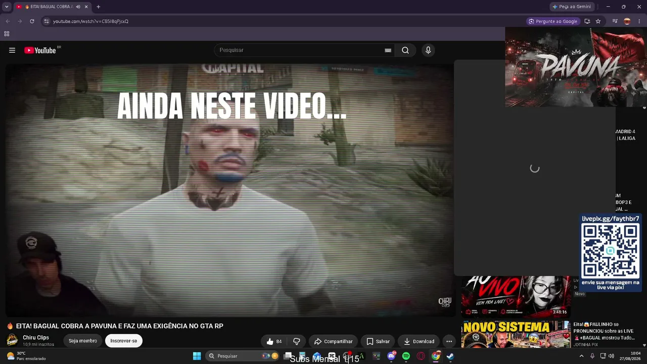Viewport: 647px width, 364px height.
Task: Click the Chrome address bar URL
Action: pos(91,21)
